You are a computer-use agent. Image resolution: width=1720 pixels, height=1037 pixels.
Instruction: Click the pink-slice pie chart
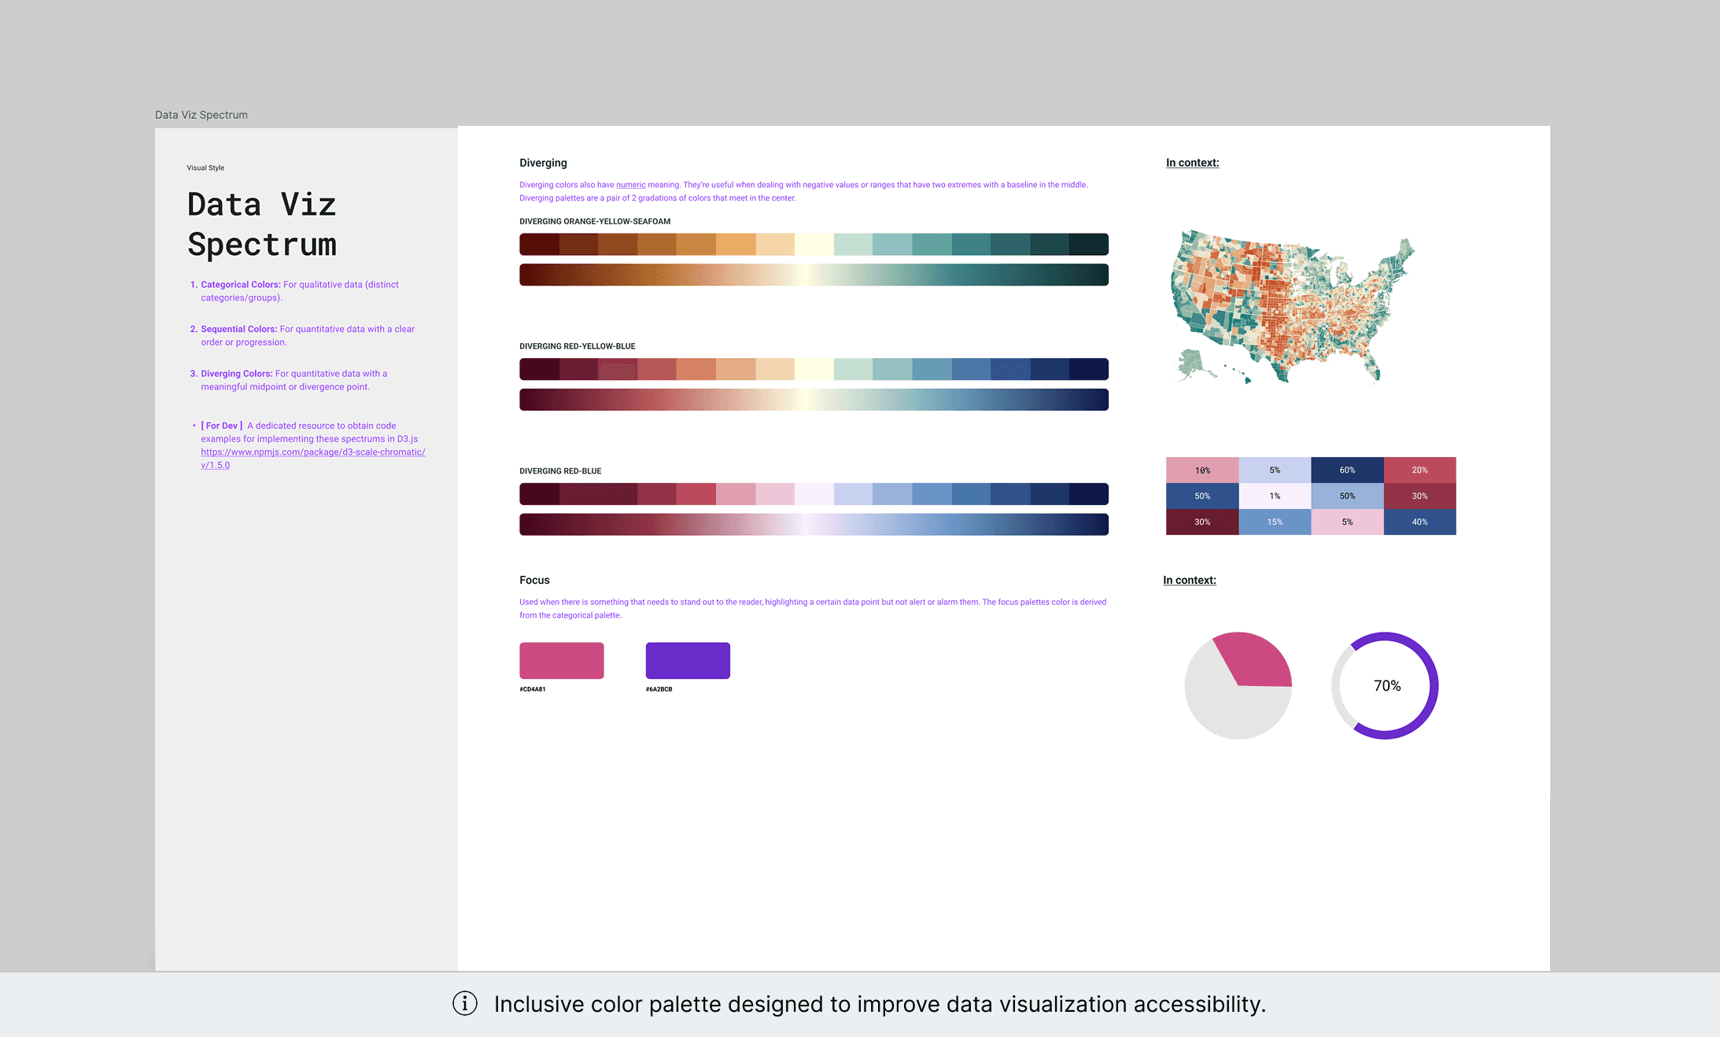point(1238,685)
